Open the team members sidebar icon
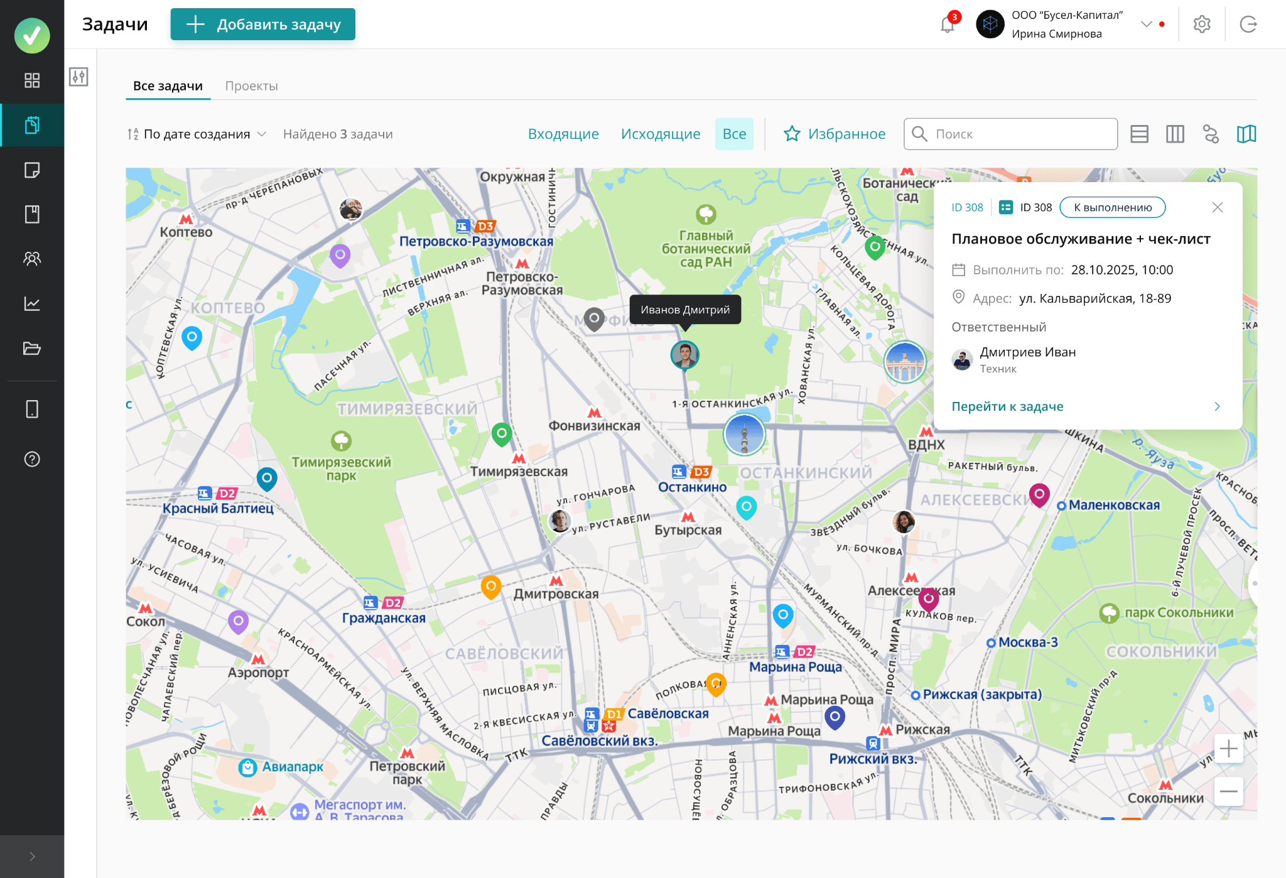The width and height of the screenshot is (1286, 878). [x=32, y=259]
